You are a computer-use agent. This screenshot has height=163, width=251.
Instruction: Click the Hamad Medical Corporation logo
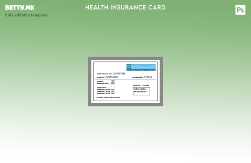[x=141, y=67]
